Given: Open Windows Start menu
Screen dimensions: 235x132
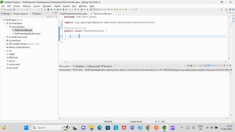Looking at the screenshot, I should coord(26,128).
